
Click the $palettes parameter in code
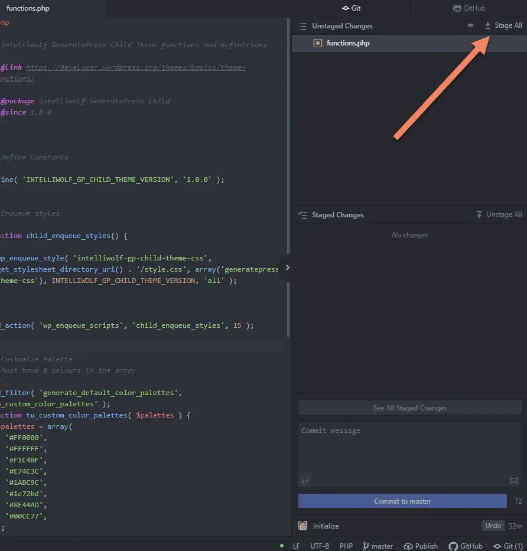coord(155,415)
